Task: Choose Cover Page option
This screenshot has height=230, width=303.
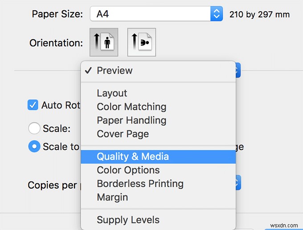Action: pos(123,134)
